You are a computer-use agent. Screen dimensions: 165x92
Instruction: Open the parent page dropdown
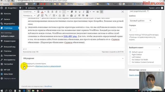coord(139,11)
